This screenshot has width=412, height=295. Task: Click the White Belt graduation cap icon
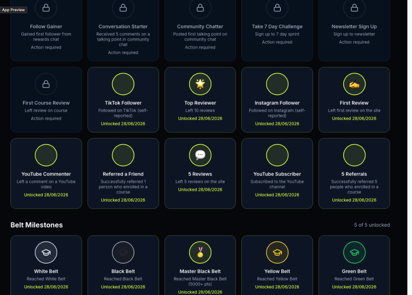(46, 252)
